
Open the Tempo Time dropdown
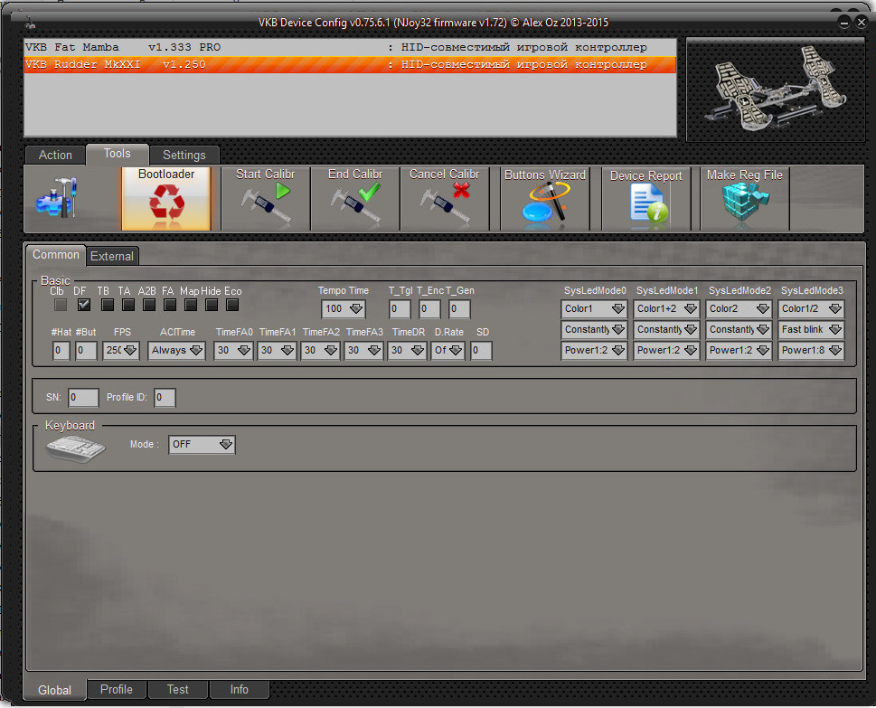pyautogui.click(x=344, y=308)
